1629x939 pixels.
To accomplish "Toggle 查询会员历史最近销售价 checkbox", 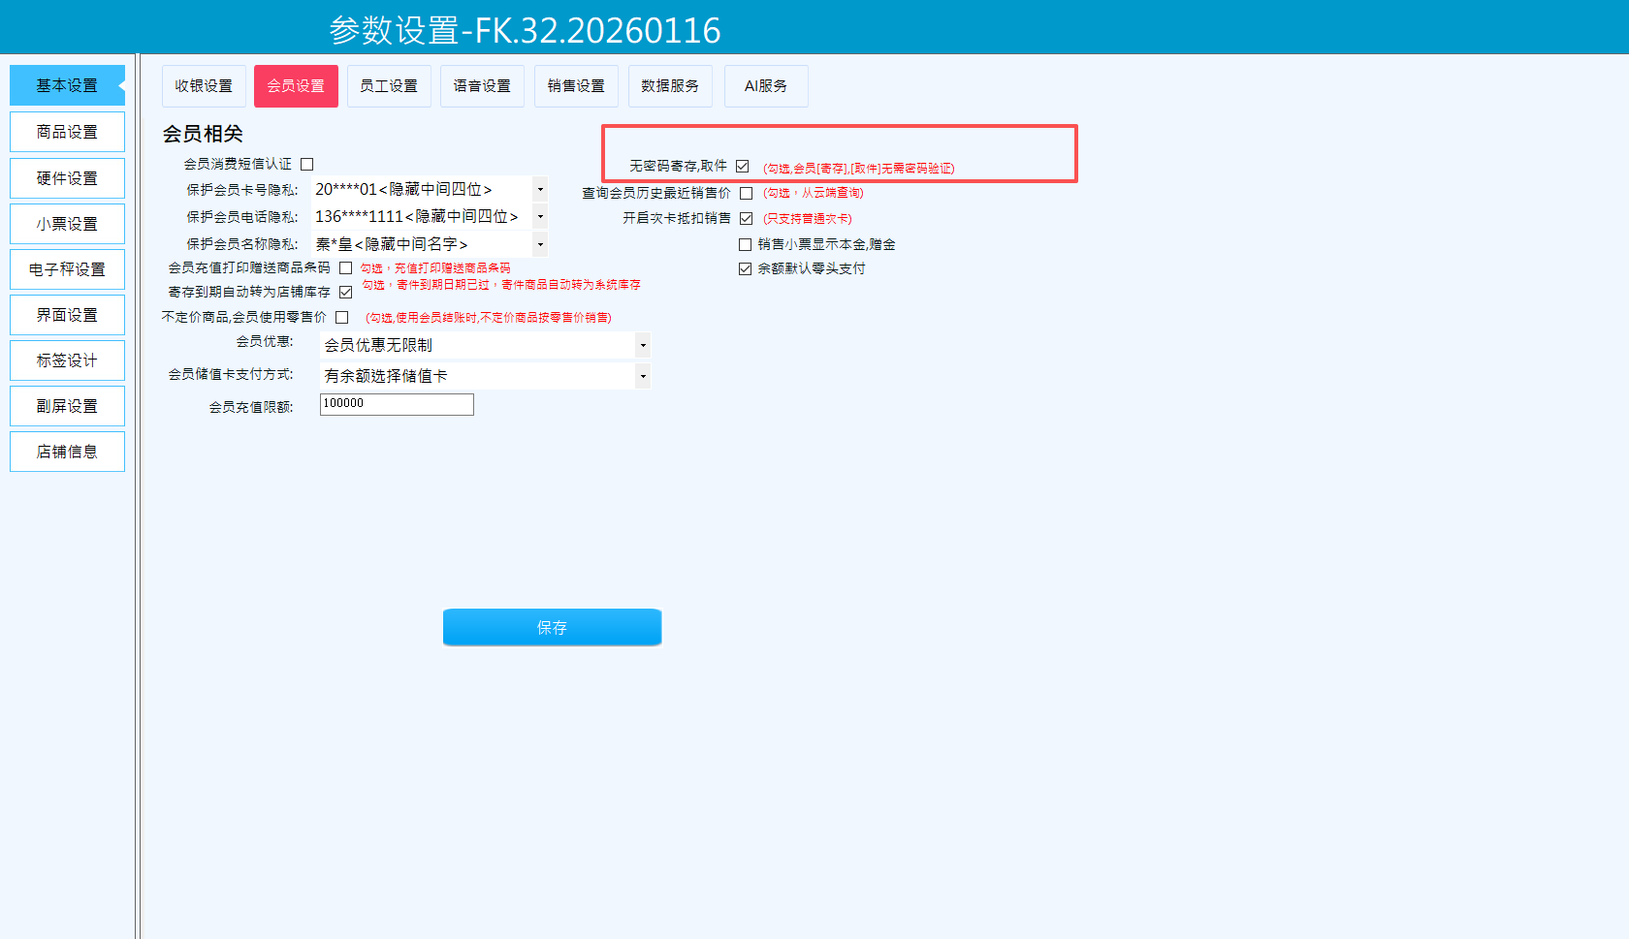I will click(747, 194).
